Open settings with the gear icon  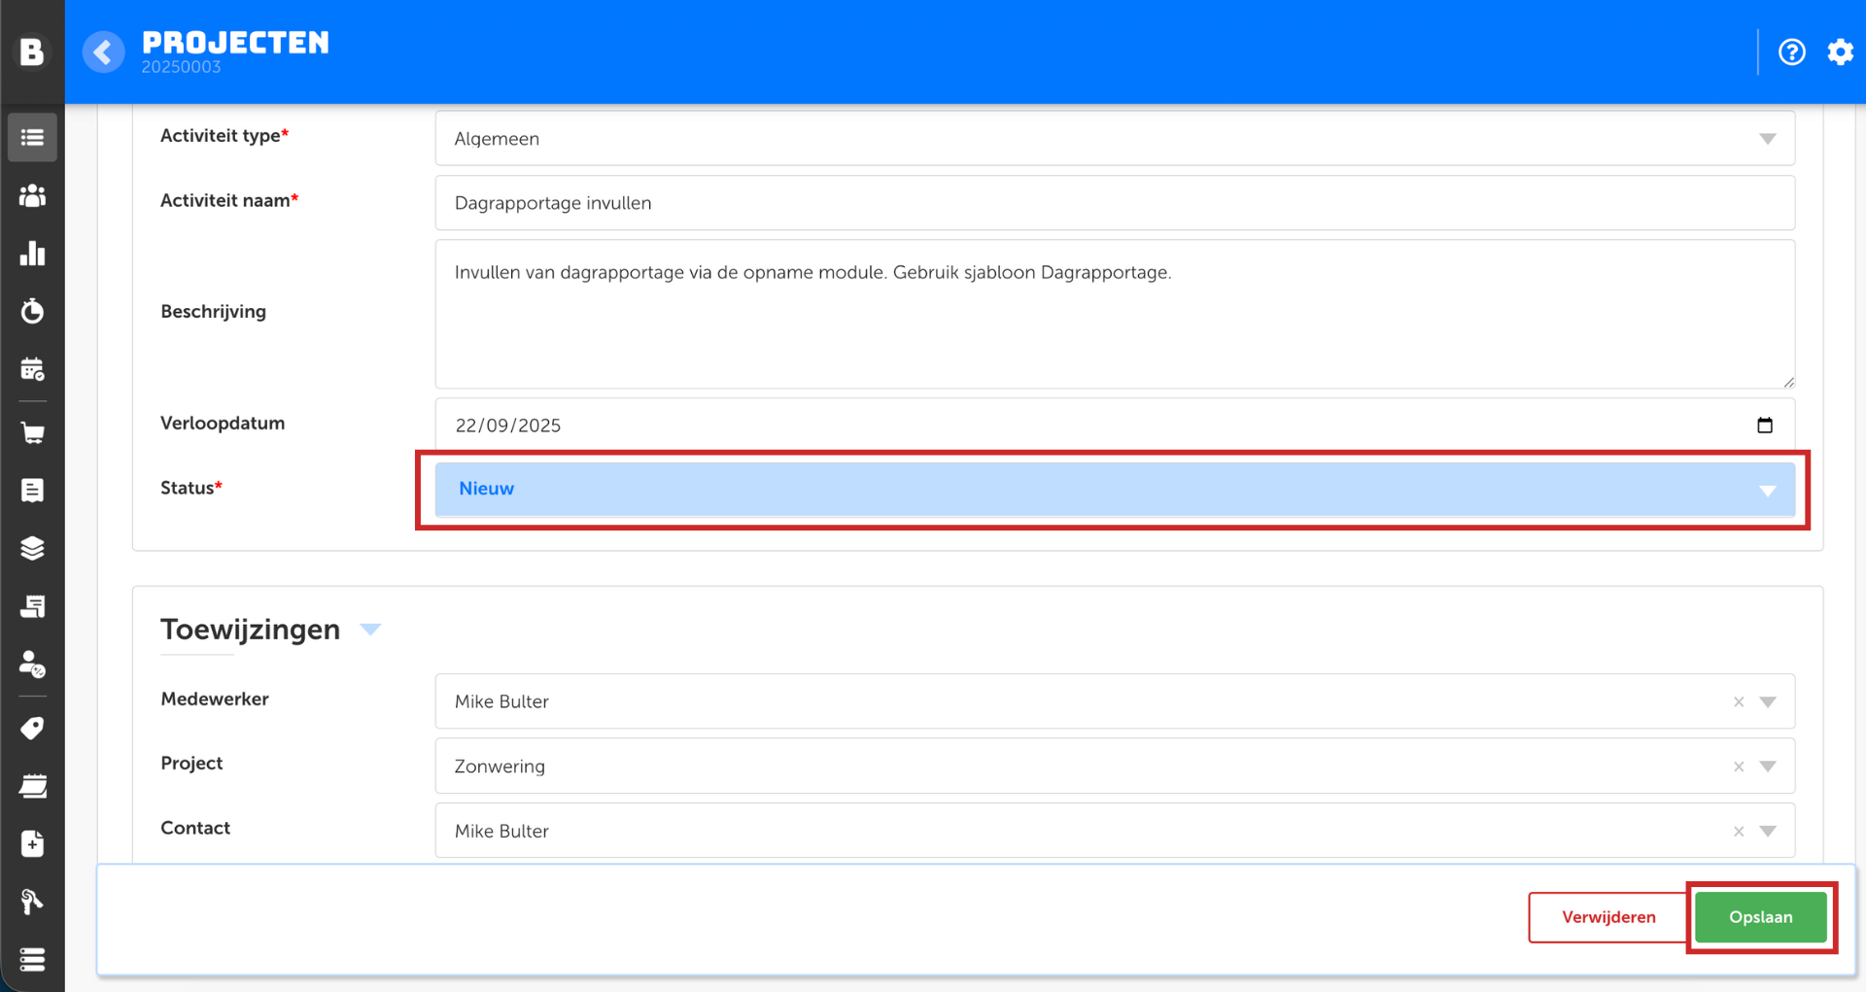[1840, 51]
